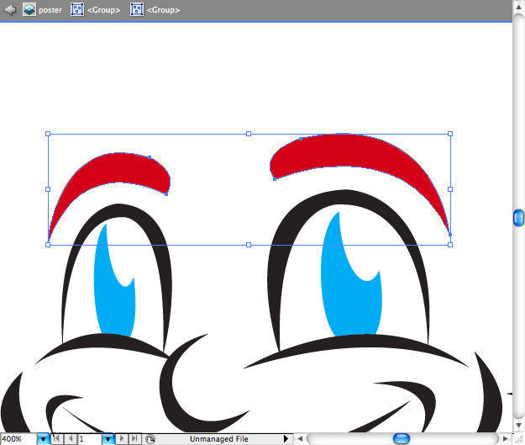This screenshot has width=525, height=445.
Task: Click the right red eyebrow shape
Action: pos(349,151)
